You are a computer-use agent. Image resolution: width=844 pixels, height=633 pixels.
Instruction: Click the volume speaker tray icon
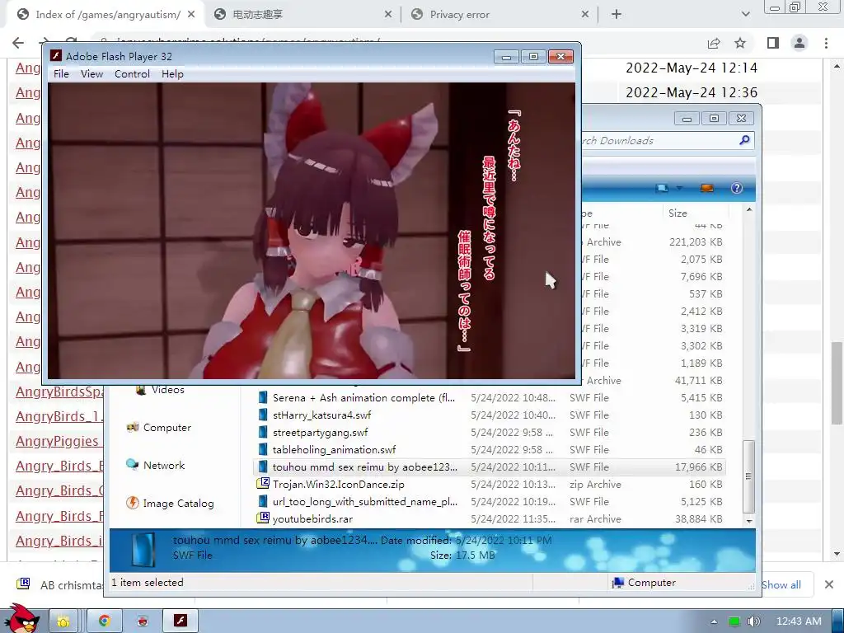[x=754, y=621]
